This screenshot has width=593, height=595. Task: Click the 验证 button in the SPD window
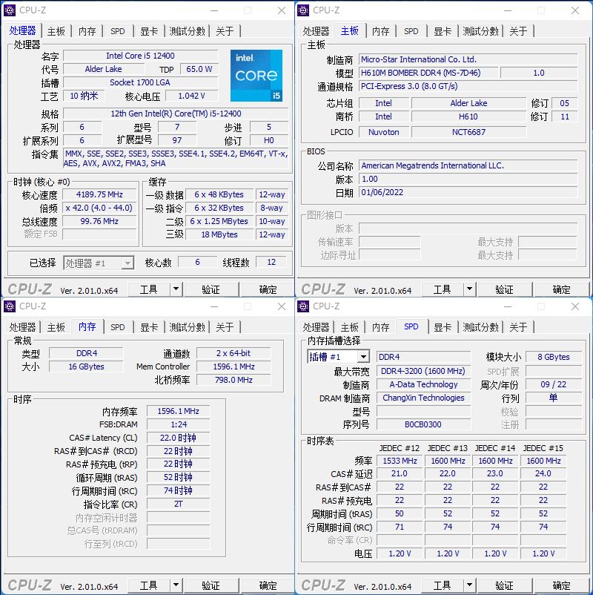505,585
